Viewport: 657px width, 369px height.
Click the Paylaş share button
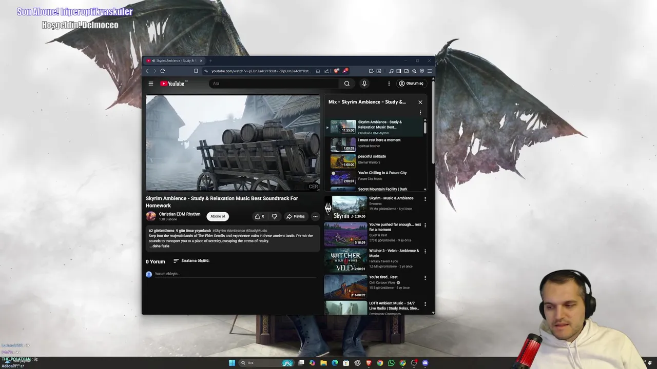[x=296, y=216]
